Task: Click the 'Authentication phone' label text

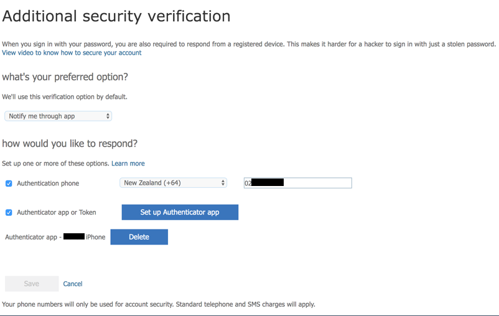Action: pyautogui.click(x=48, y=184)
